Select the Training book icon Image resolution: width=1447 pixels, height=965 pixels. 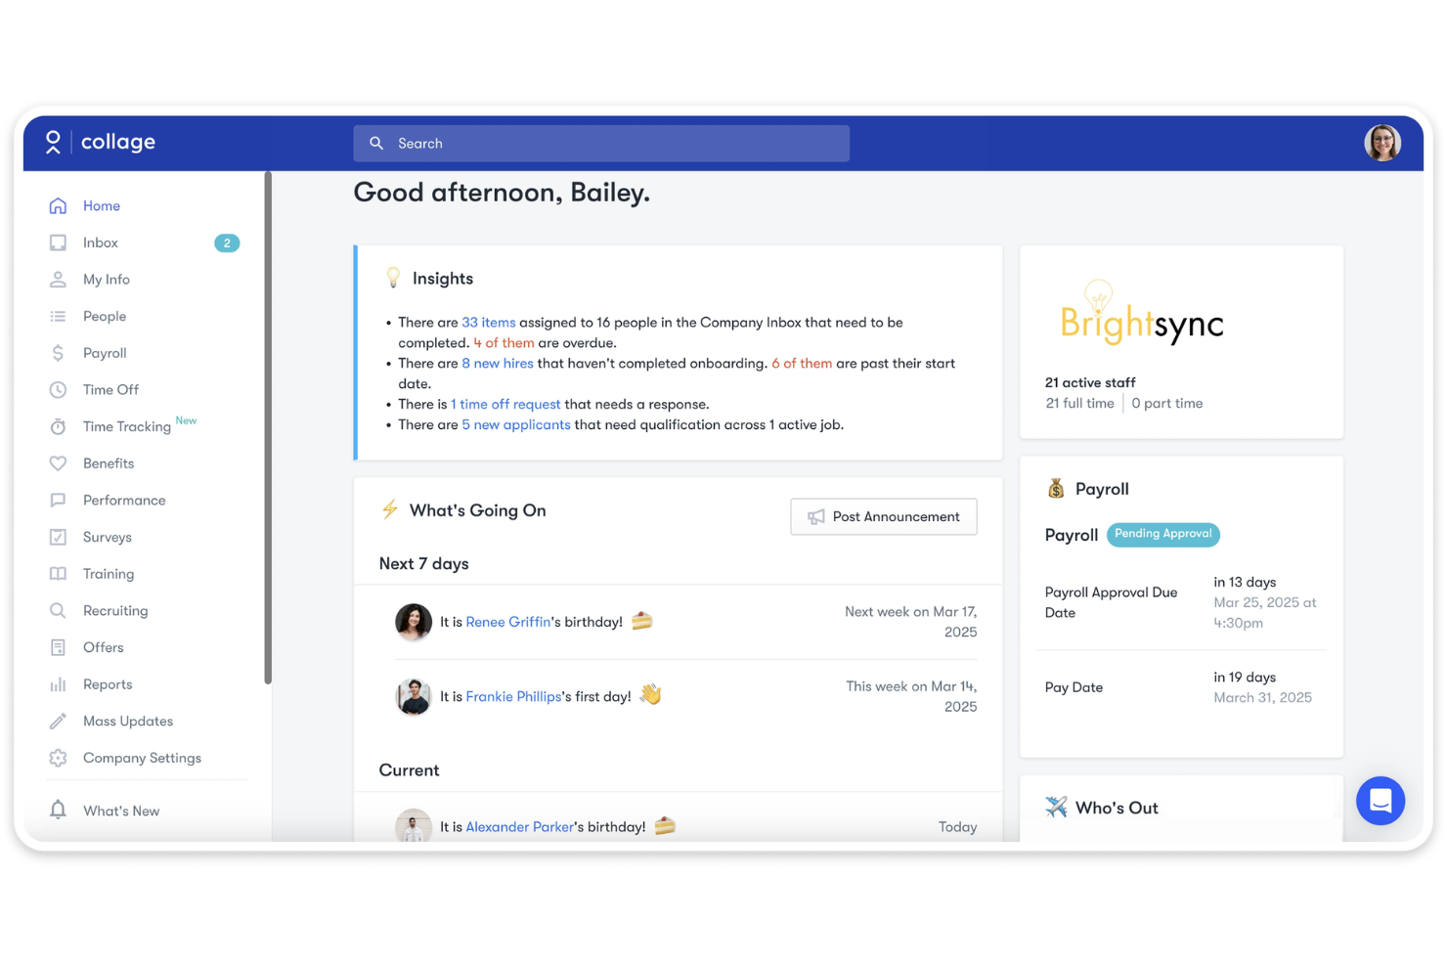tap(58, 573)
